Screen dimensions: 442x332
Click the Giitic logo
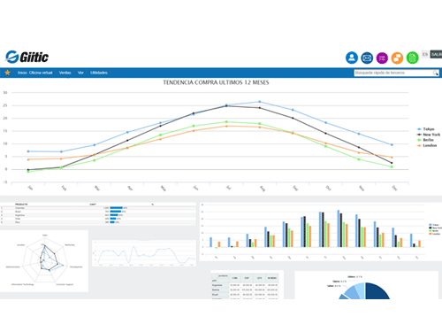click(x=27, y=57)
